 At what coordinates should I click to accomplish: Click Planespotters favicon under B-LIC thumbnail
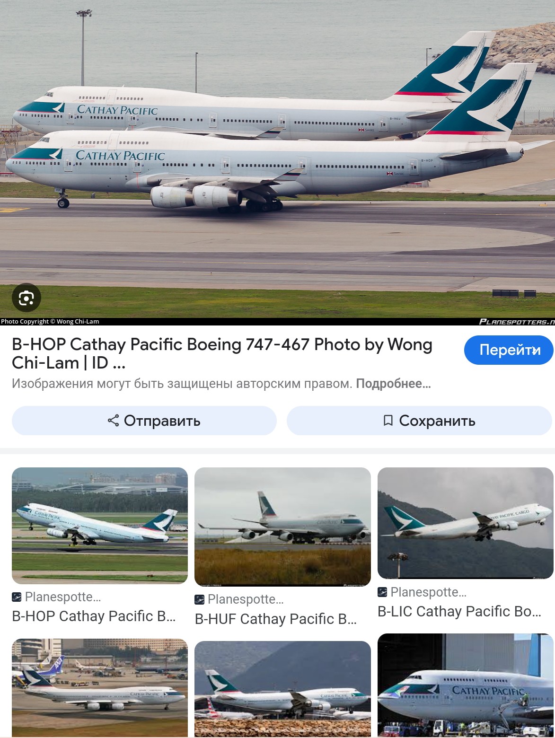click(x=382, y=592)
